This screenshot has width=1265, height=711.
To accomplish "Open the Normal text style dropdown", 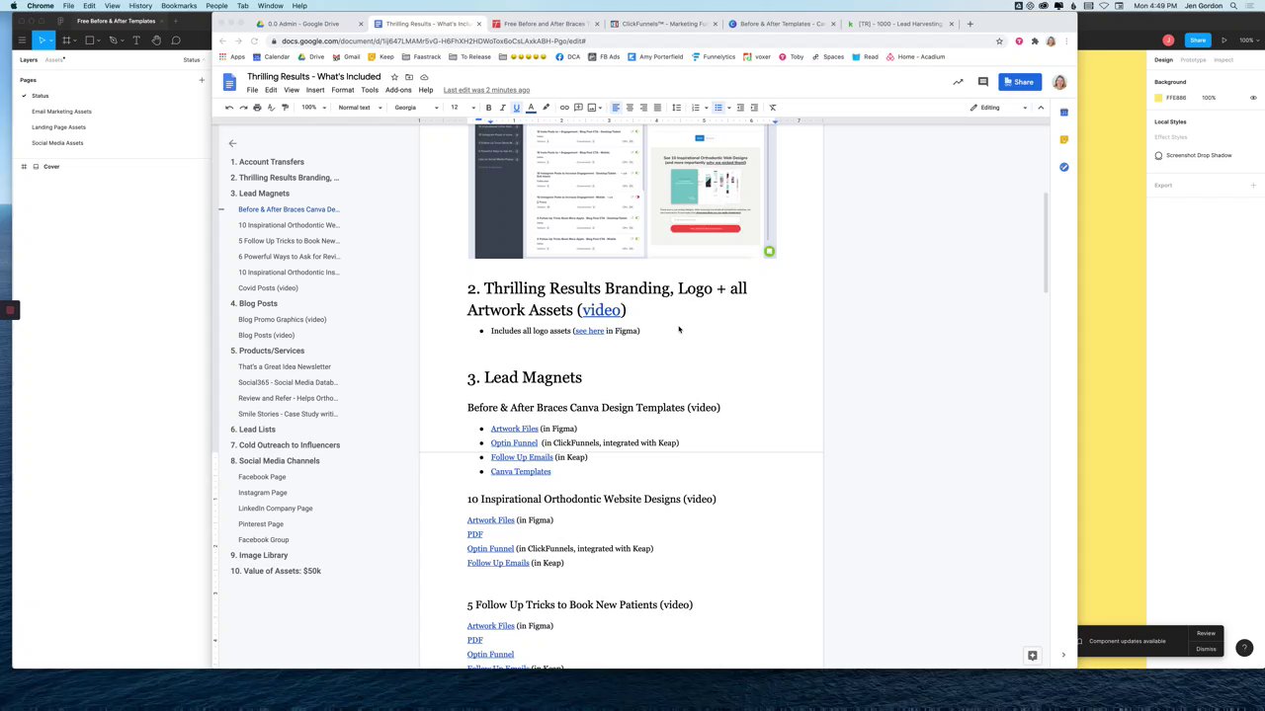I will (x=360, y=108).
